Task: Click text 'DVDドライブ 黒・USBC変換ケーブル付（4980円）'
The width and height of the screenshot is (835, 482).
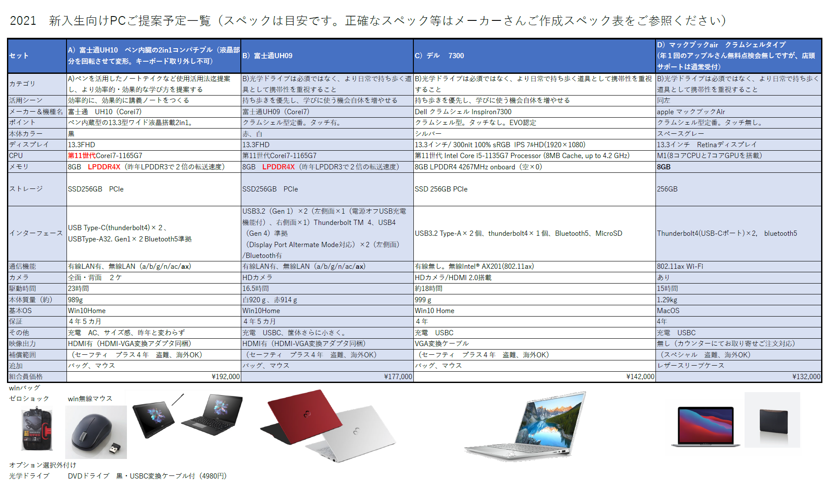Action: (x=147, y=476)
